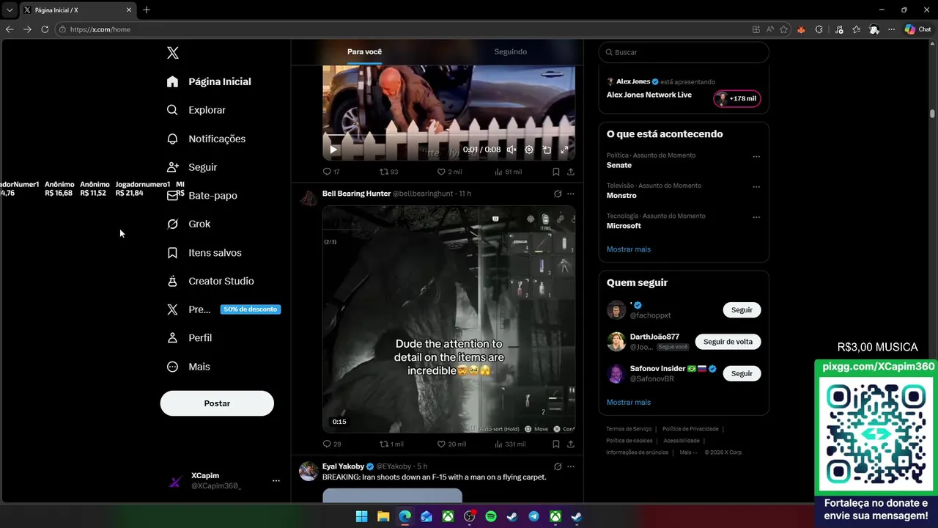Expand the top video to fullscreen
Viewport: 938px width, 528px height.
(x=564, y=150)
